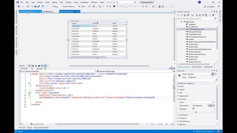Open the Output window tab
Viewport: 237px width, 133px height.
[29, 127]
